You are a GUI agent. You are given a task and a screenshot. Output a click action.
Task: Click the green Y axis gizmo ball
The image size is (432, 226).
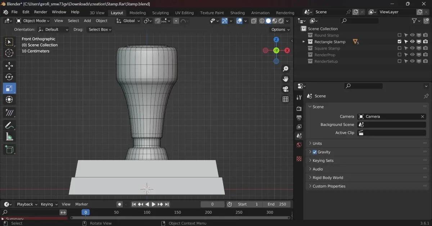click(x=276, y=50)
